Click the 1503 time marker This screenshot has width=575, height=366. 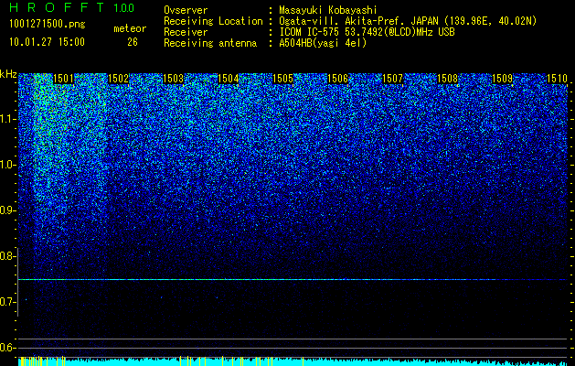[173, 79]
